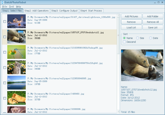Select the 1229500940695.jpg path text

pos(59,78)
